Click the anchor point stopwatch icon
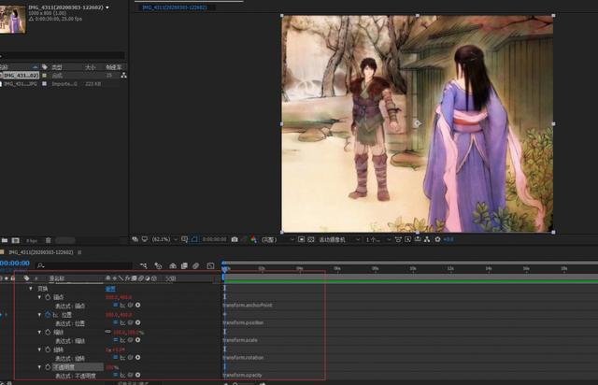This screenshot has width=598, height=385. point(47,297)
